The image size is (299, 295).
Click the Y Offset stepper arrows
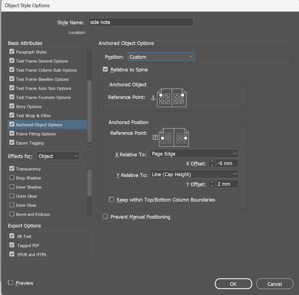coord(212,184)
